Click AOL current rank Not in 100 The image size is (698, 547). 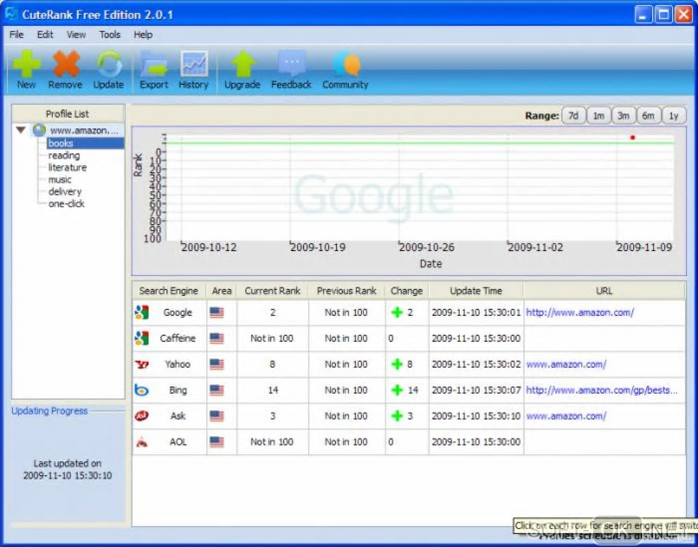coord(272,442)
